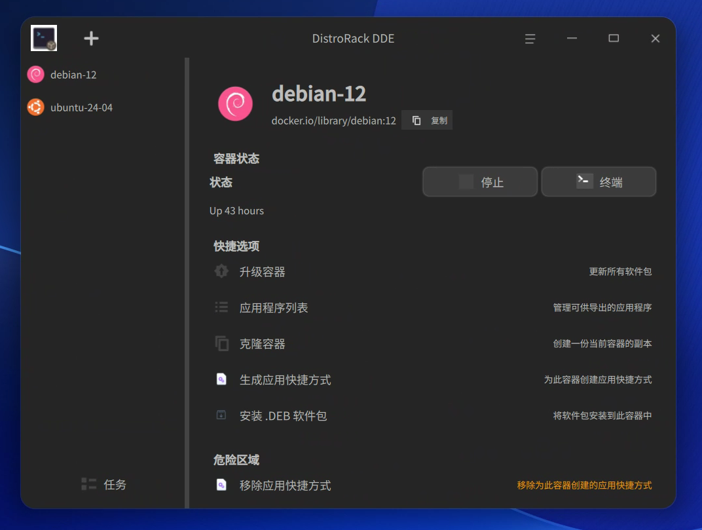
Task: Choose 克隆容器 option
Action: point(263,344)
